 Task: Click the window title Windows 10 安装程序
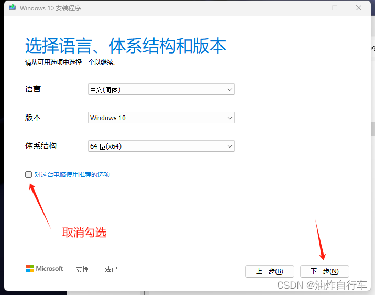[50, 8]
